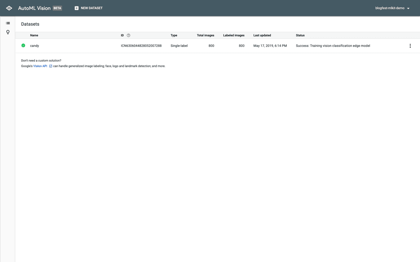Viewport: 420px width, 262px height.
Task: Click the Datasets page heading
Action: (30, 24)
